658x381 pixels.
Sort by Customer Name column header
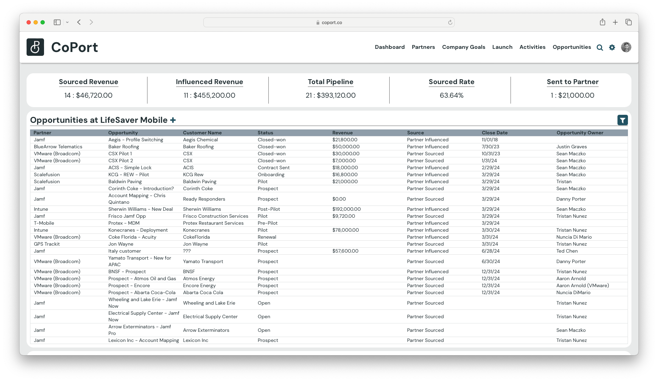(202, 133)
